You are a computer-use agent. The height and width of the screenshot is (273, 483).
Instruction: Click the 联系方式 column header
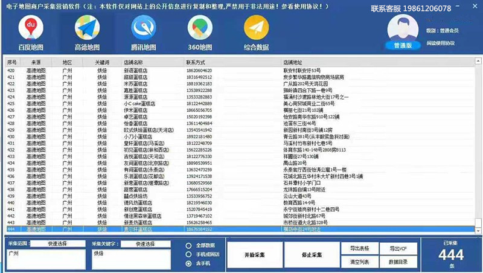tap(196, 62)
